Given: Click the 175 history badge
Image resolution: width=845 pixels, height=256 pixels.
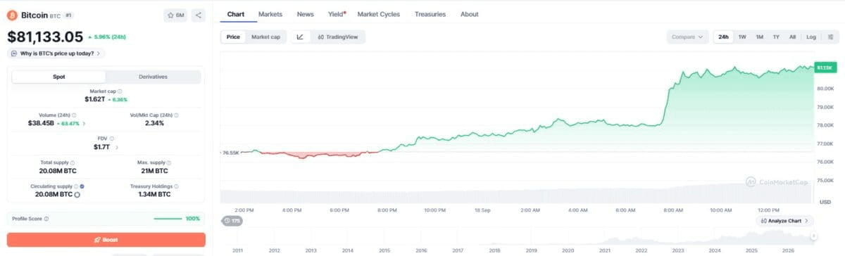Looking at the screenshot, I should (x=232, y=221).
